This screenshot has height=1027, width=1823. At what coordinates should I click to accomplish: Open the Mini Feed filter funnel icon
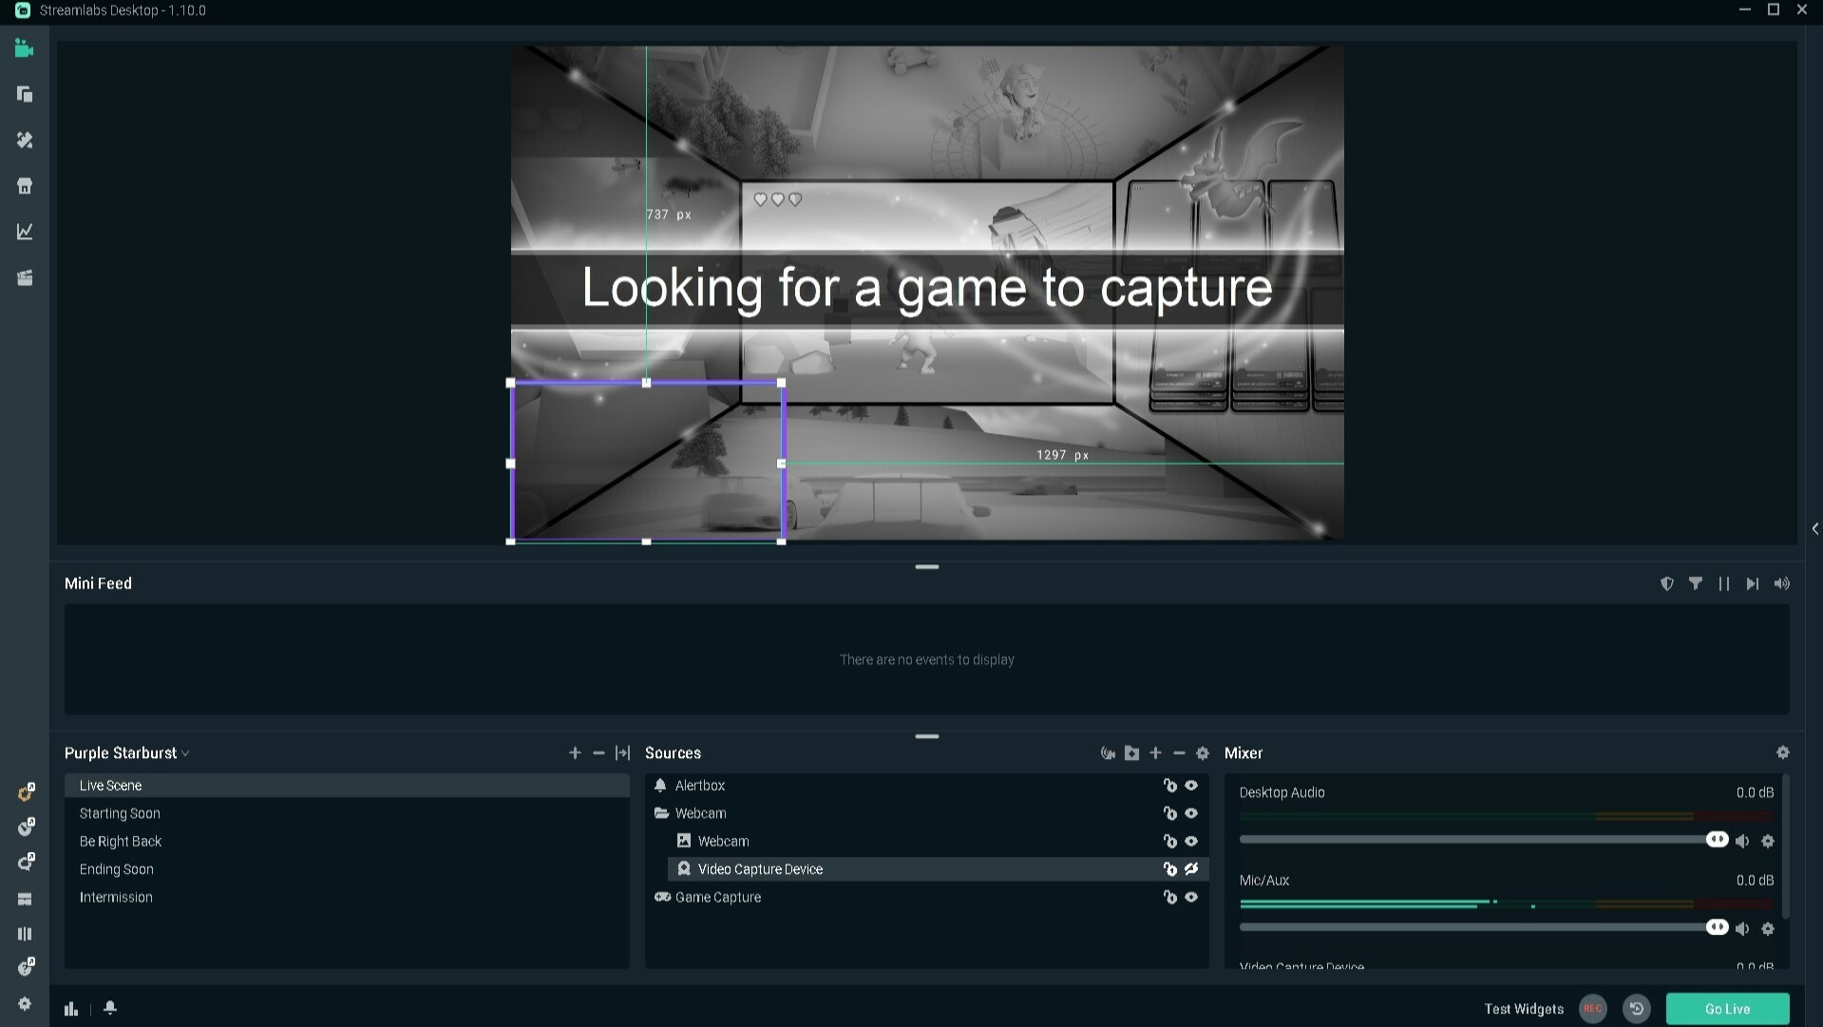click(1696, 583)
